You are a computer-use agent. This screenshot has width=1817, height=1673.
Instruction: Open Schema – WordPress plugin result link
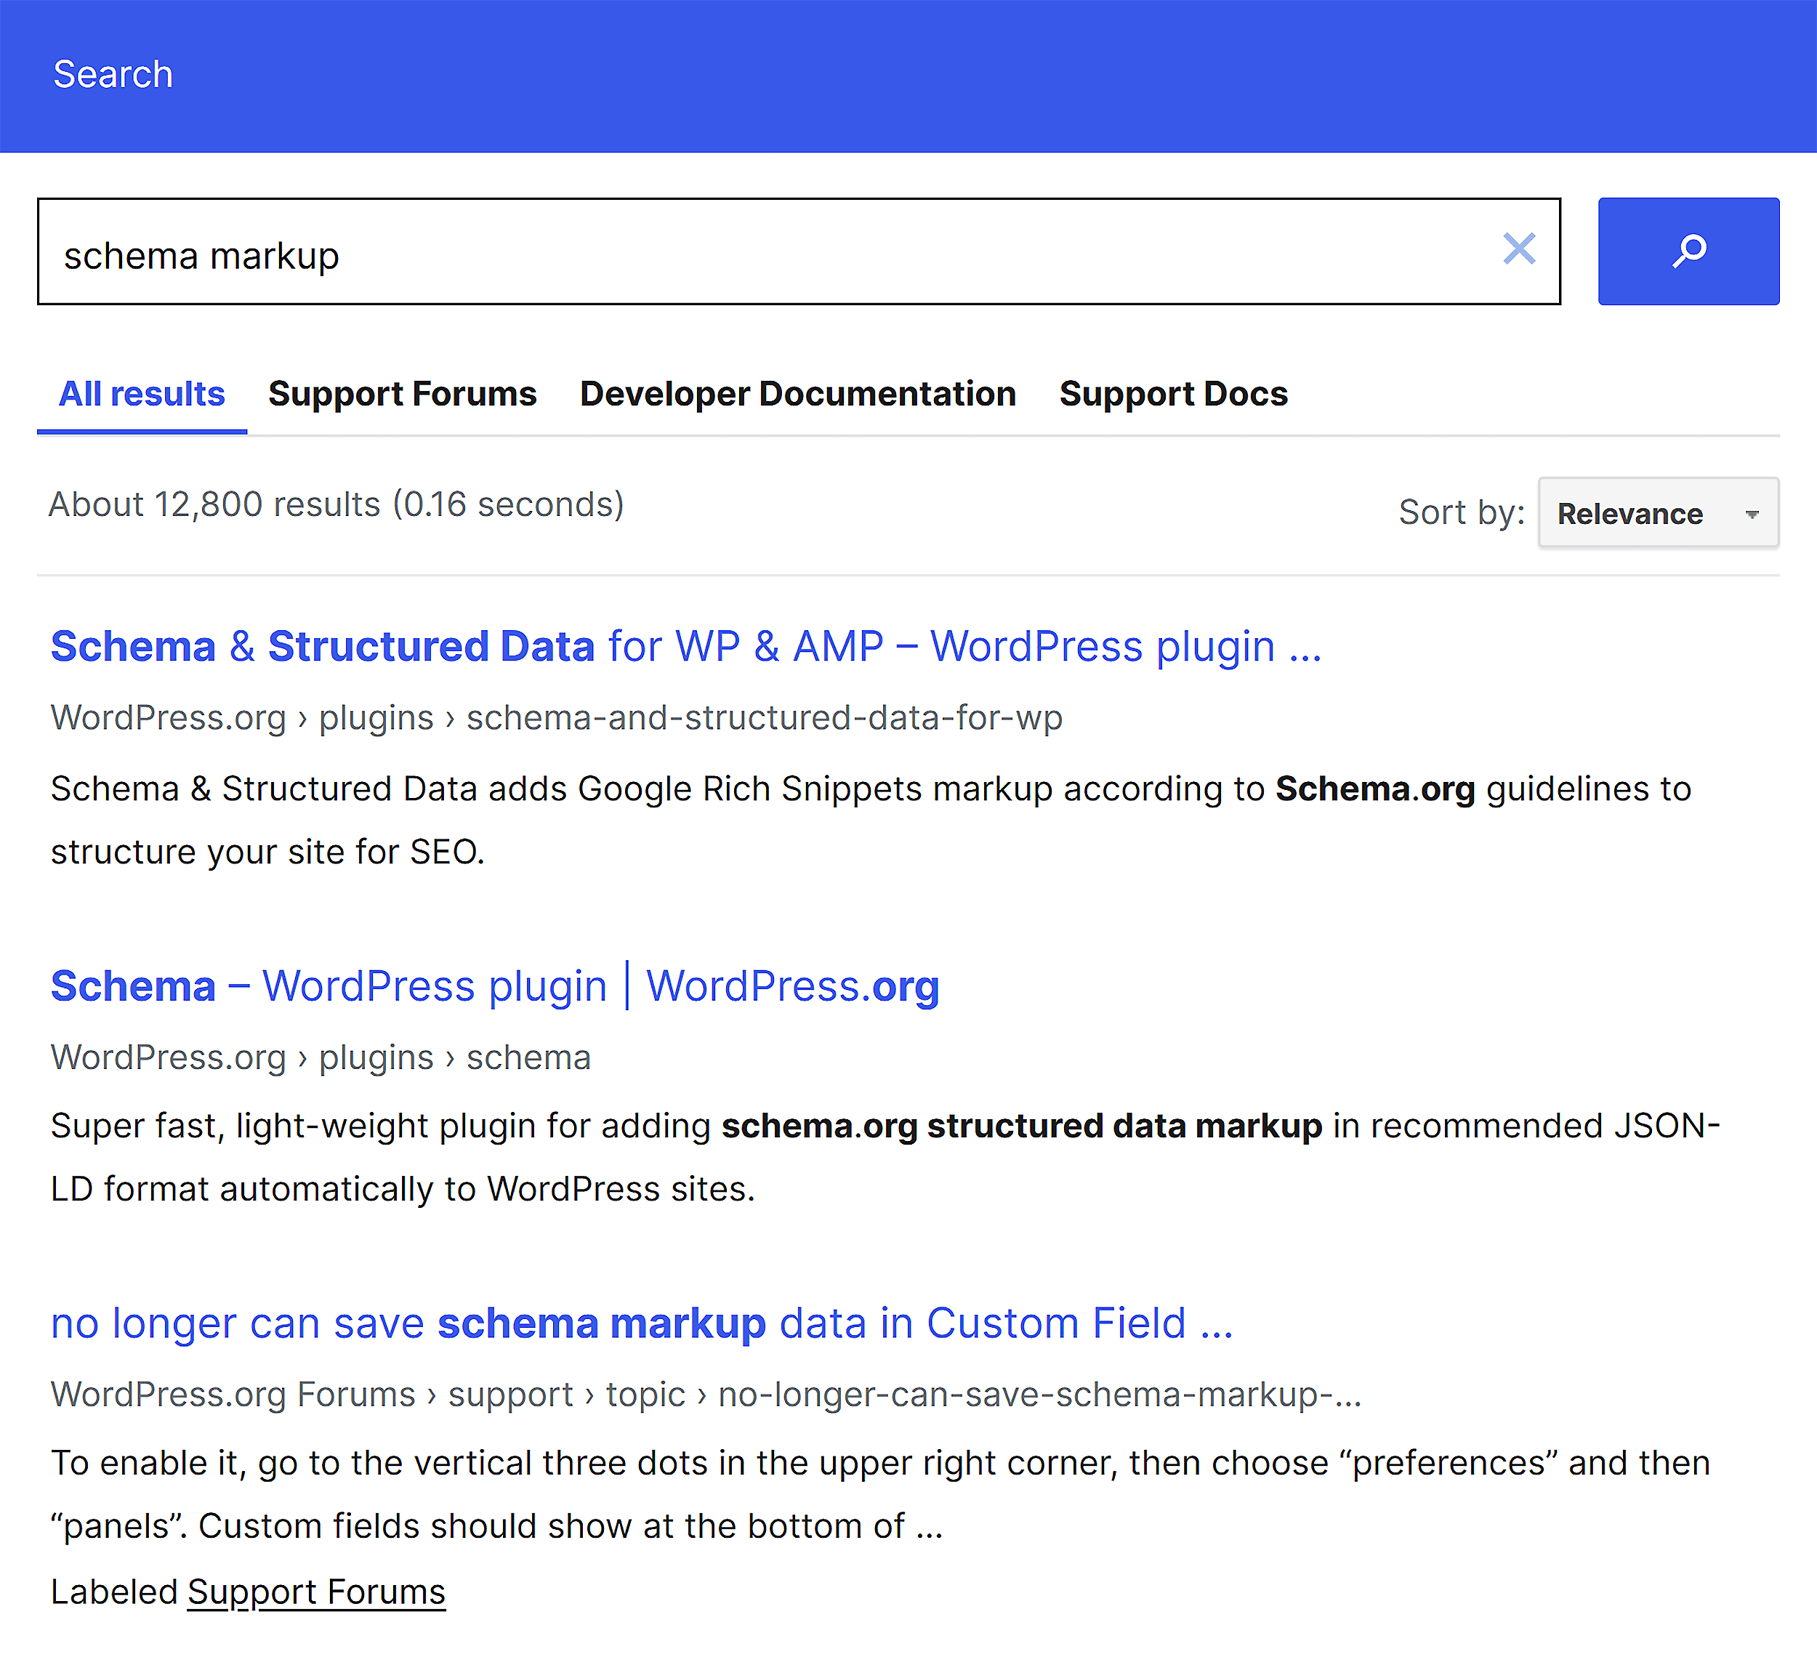494,986
